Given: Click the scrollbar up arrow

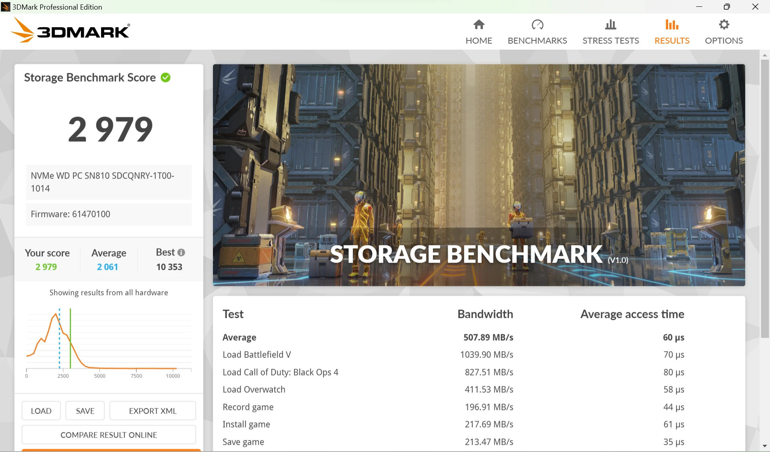Looking at the screenshot, I should (765, 55).
